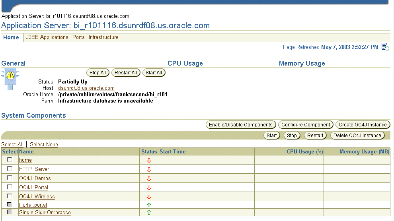Click the Restart button above the table
This screenshot has width=394, height=221.
click(315, 136)
